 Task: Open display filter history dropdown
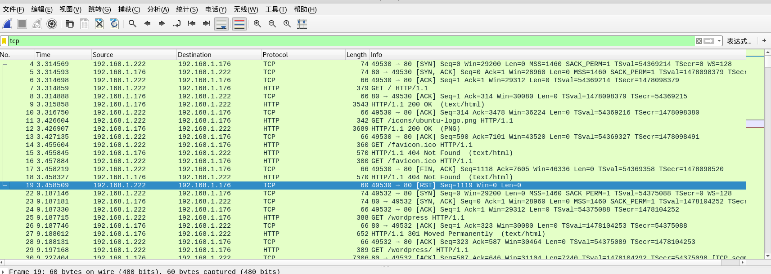[x=719, y=41]
